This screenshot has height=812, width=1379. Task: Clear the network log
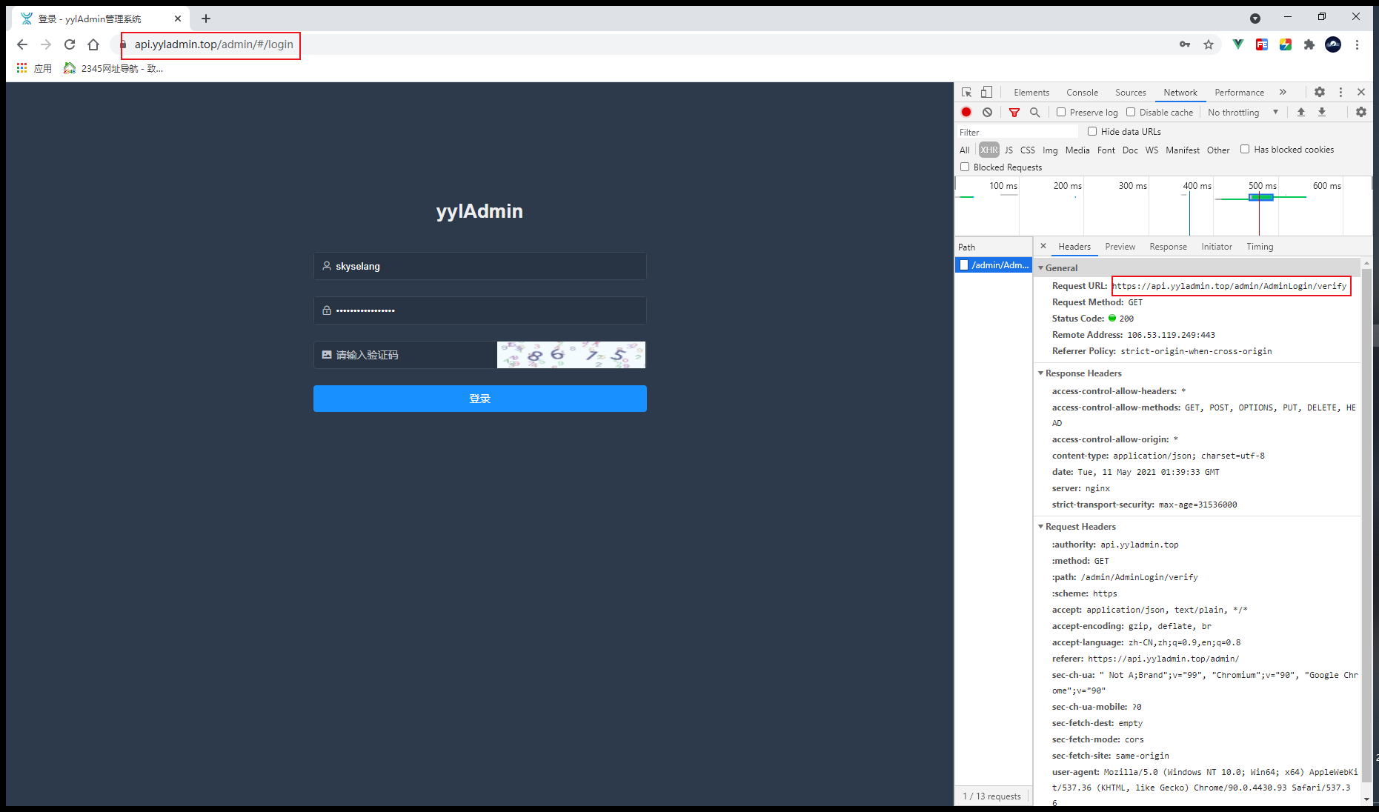pos(987,112)
